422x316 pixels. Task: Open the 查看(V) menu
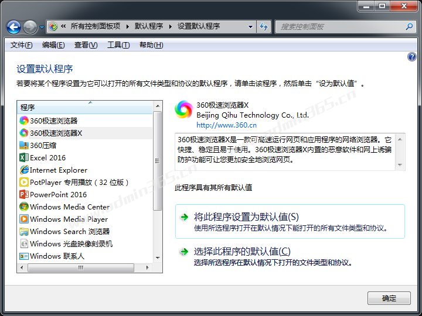click(86, 45)
